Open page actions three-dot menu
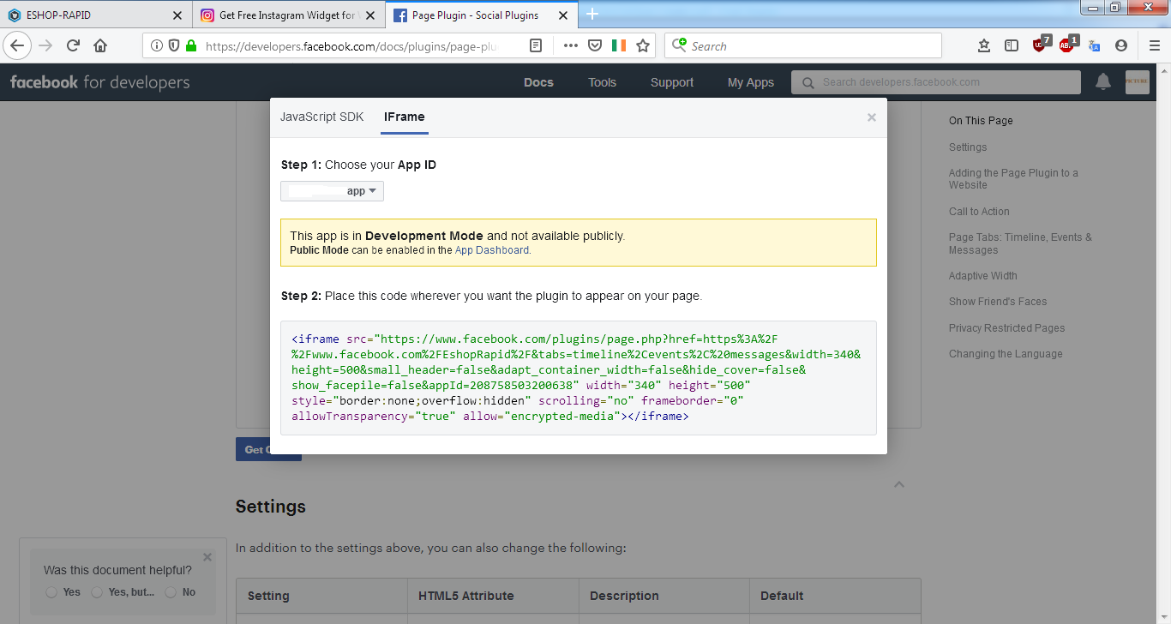 pos(570,45)
